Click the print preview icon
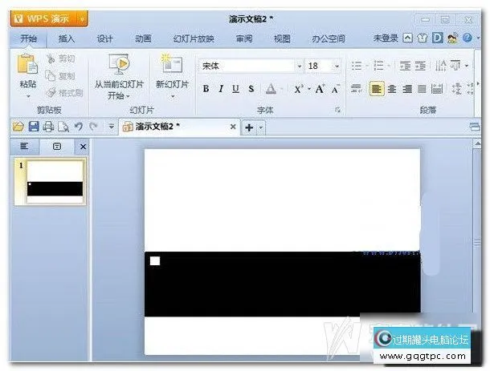This screenshot has height=371, width=490. coord(63,127)
